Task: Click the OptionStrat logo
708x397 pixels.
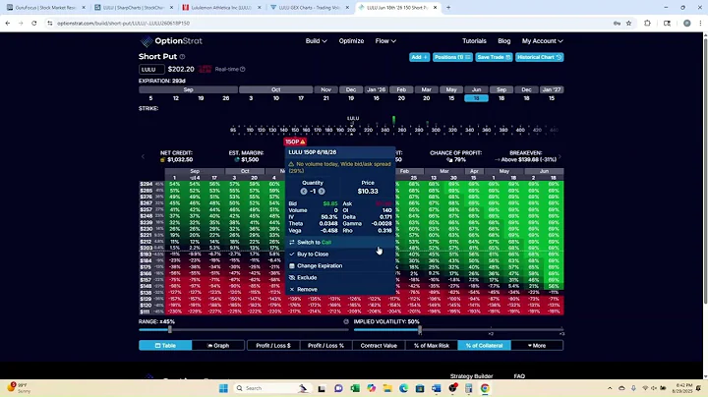Action: (x=171, y=41)
